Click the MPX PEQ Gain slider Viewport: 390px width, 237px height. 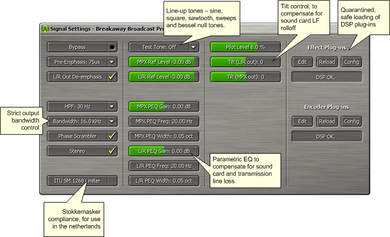[x=164, y=106]
